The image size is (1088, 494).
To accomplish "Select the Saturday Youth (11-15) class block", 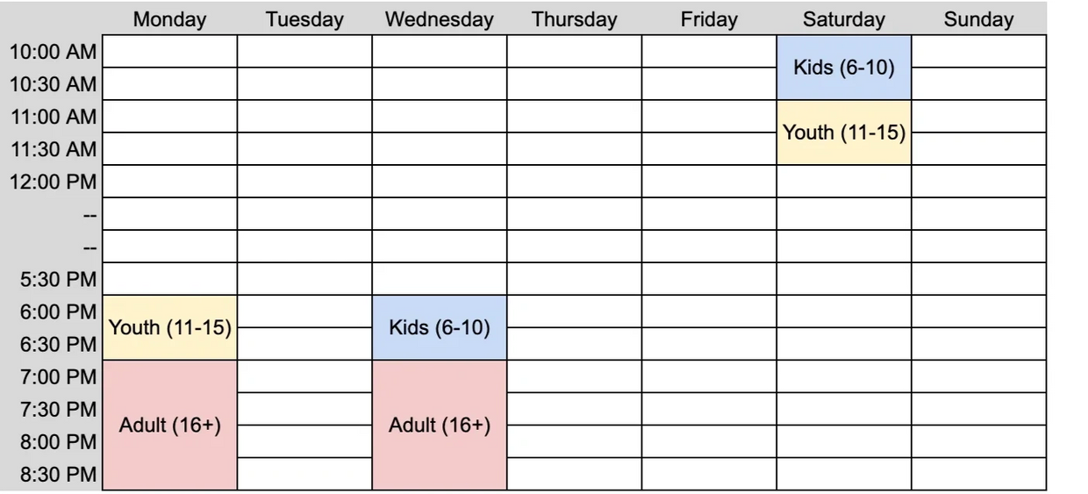I will (843, 132).
